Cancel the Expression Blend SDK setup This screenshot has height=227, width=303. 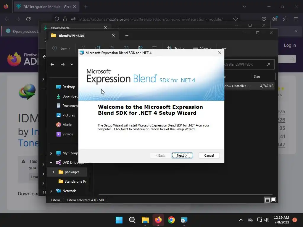click(209, 155)
